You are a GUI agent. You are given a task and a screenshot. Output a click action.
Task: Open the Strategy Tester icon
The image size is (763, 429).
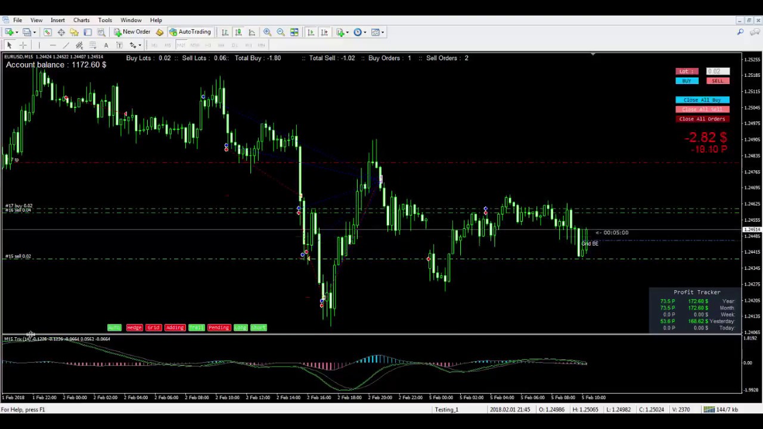pos(101,32)
